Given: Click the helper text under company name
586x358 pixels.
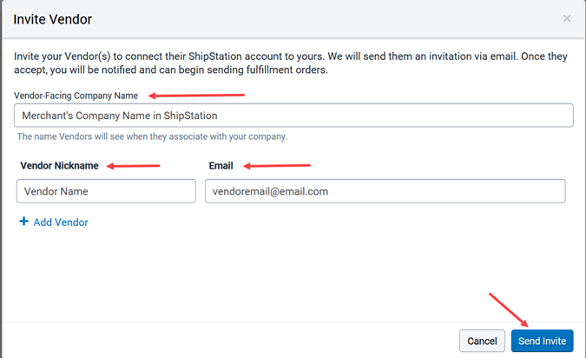Looking at the screenshot, I should [x=152, y=136].
